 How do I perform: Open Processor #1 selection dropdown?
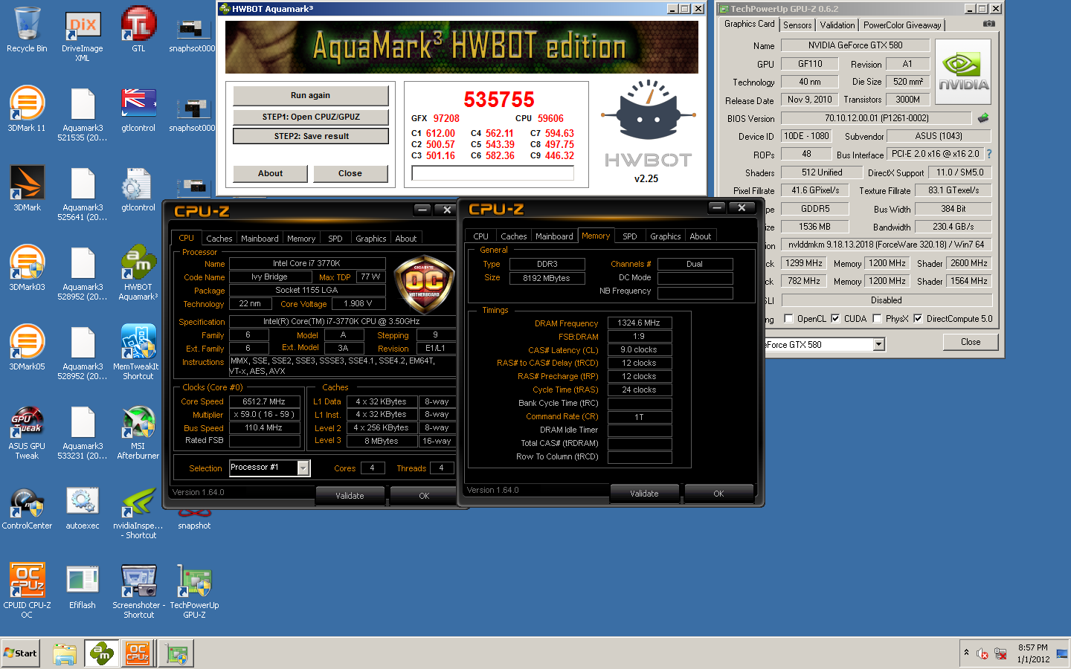(303, 468)
